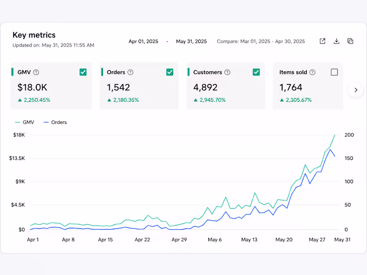This screenshot has height=275, width=367.
Task: Select the Orders value 1,542
Action: (x=118, y=88)
